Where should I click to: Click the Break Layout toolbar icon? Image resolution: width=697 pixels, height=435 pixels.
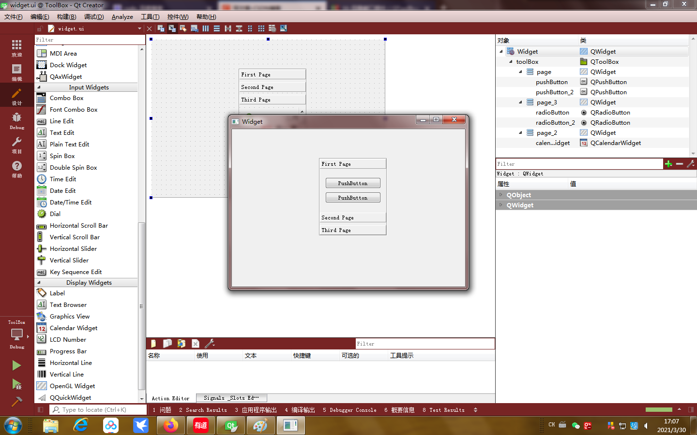tap(272, 28)
